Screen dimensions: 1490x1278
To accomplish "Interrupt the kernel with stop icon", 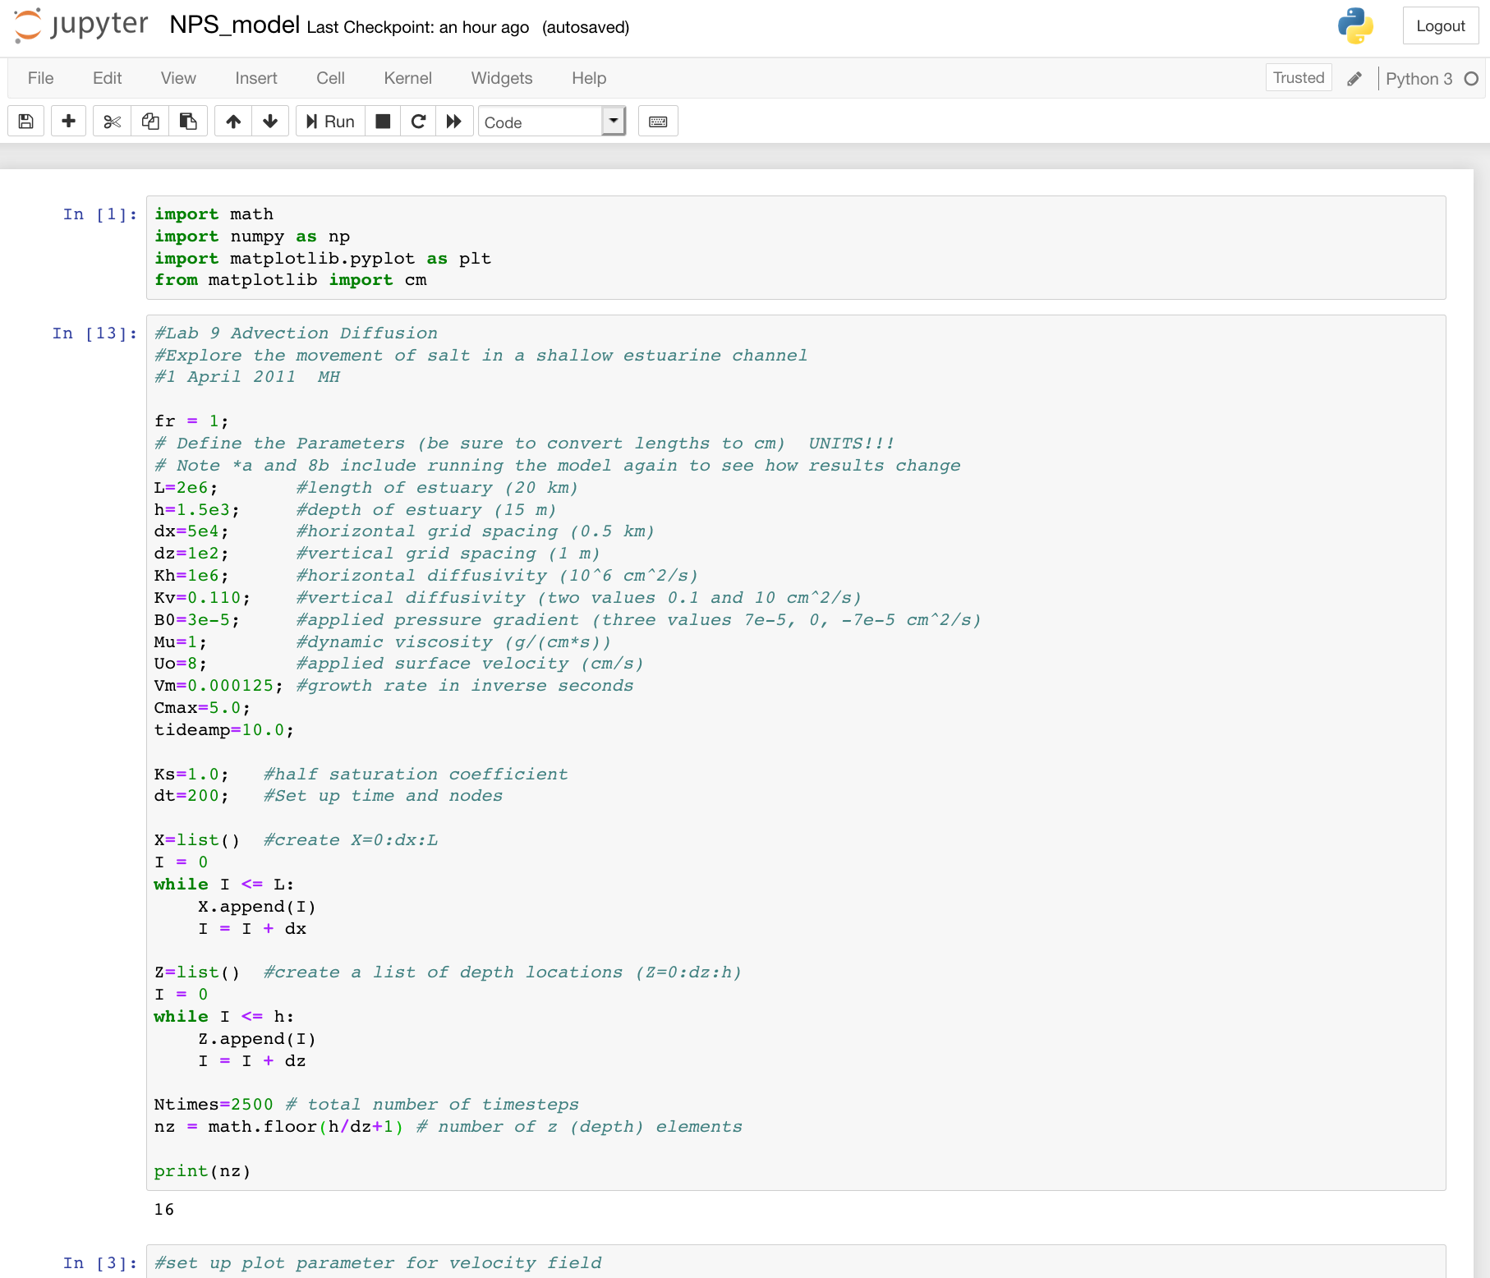I will (x=383, y=122).
